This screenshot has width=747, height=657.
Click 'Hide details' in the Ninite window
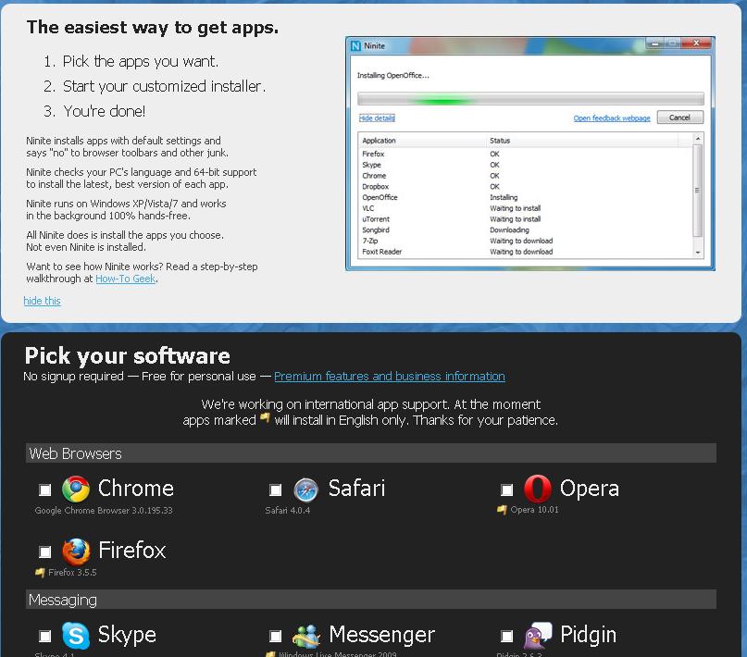[x=377, y=118]
